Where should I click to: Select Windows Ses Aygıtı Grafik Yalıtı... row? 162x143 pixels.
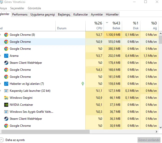pyautogui.click(x=79, y=112)
